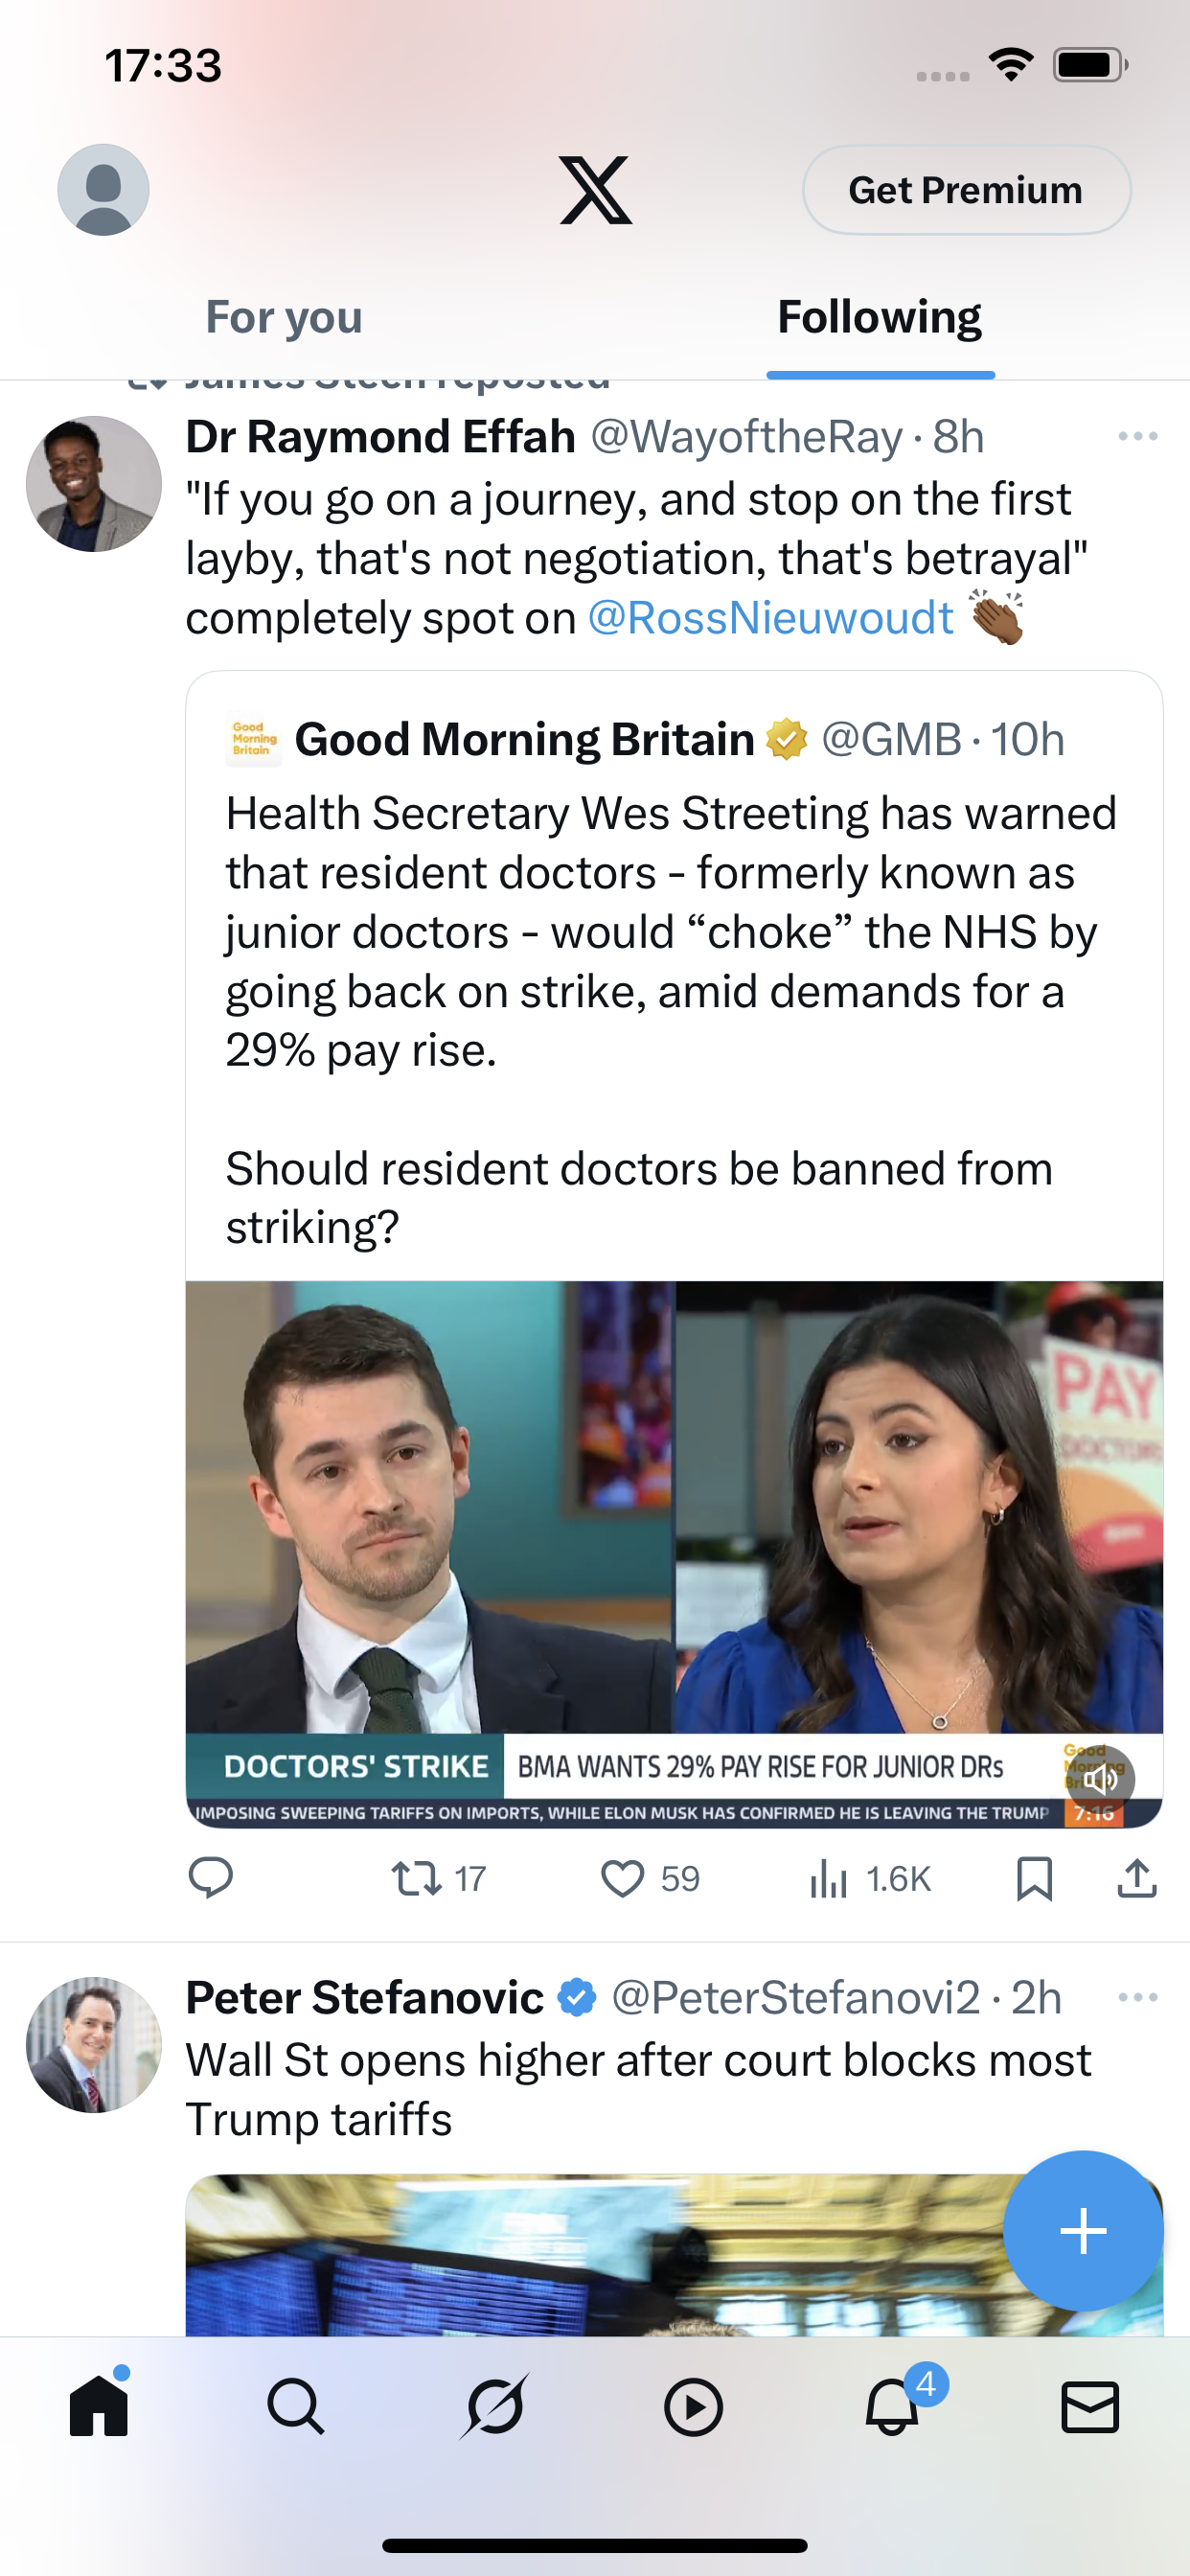The width and height of the screenshot is (1190, 2576).
Task: View the post's 1.6K analytics
Action: 870,1879
